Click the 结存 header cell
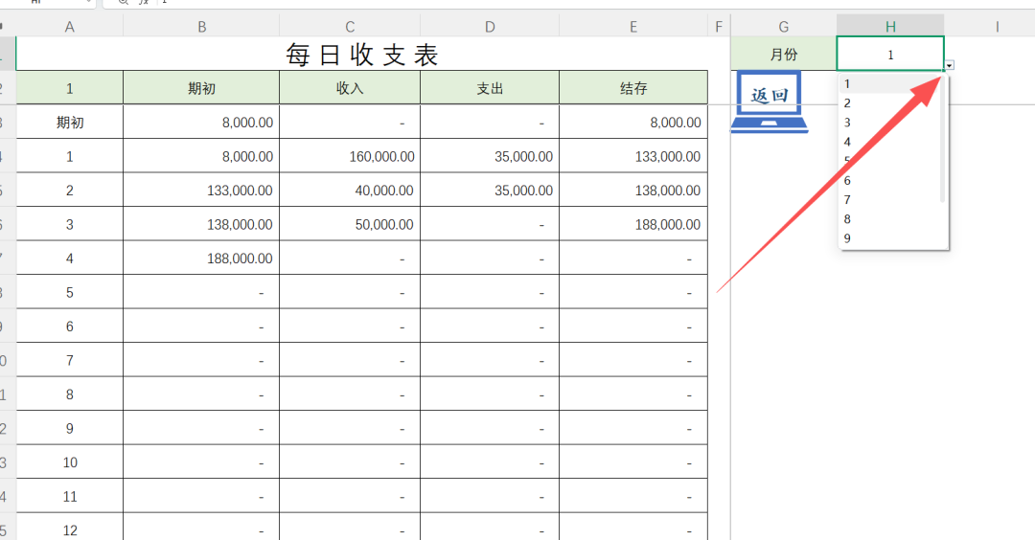The height and width of the screenshot is (540, 1035). [633, 88]
